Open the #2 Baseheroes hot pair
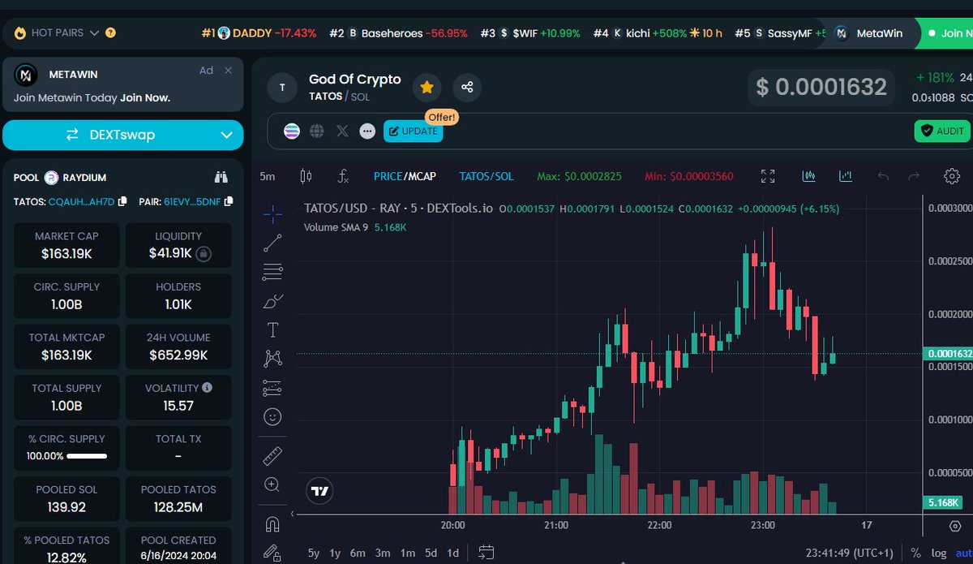Viewport: 973px width, 564px height. click(398, 33)
